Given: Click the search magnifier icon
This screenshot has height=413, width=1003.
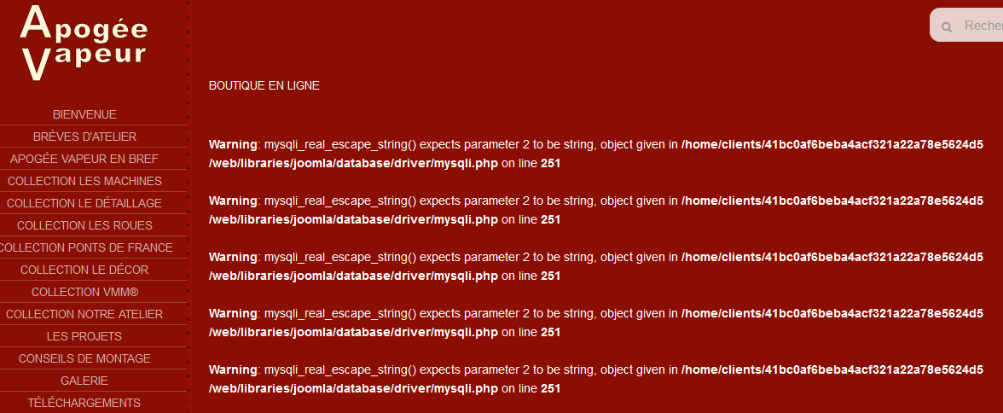Looking at the screenshot, I should 947,27.
